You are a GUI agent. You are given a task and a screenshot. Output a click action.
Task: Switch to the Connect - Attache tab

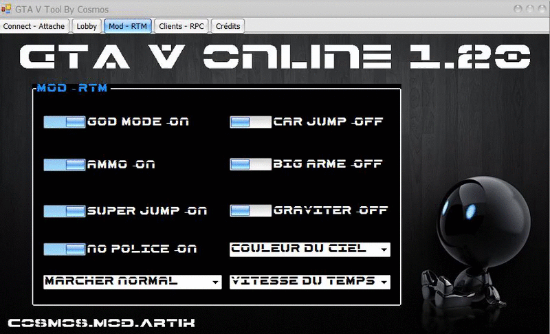[34, 26]
